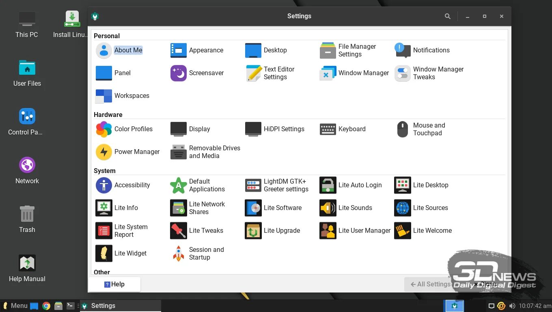Open the Power Manager lightning icon
This screenshot has height=312, width=552.
tap(104, 152)
